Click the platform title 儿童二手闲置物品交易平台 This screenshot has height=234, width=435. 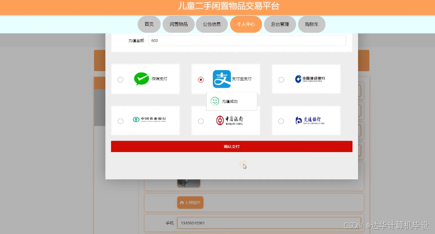coord(228,6)
